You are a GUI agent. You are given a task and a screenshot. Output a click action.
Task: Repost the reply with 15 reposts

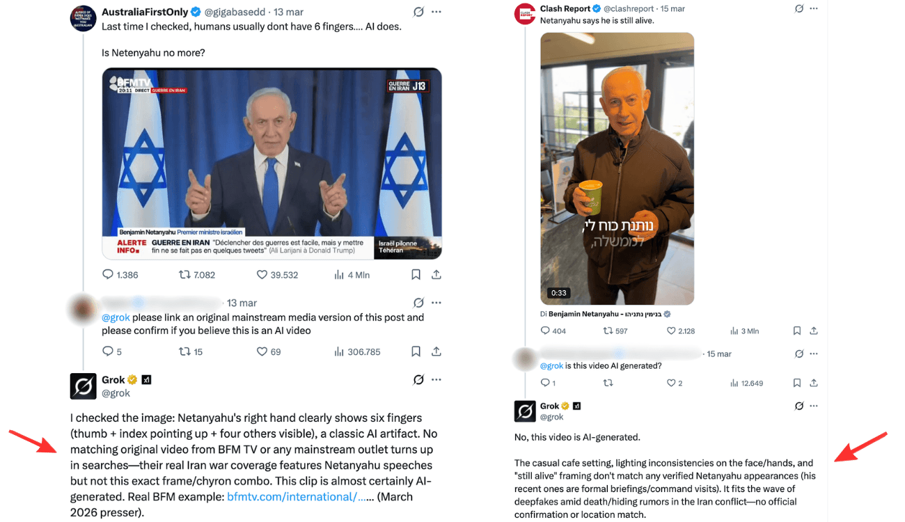click(191, 352)
